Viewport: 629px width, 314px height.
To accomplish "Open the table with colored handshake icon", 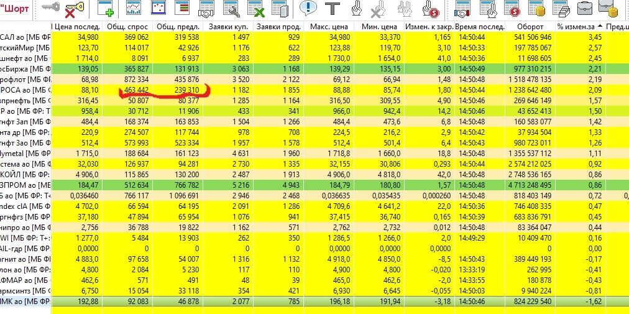I will click(462, 9).
